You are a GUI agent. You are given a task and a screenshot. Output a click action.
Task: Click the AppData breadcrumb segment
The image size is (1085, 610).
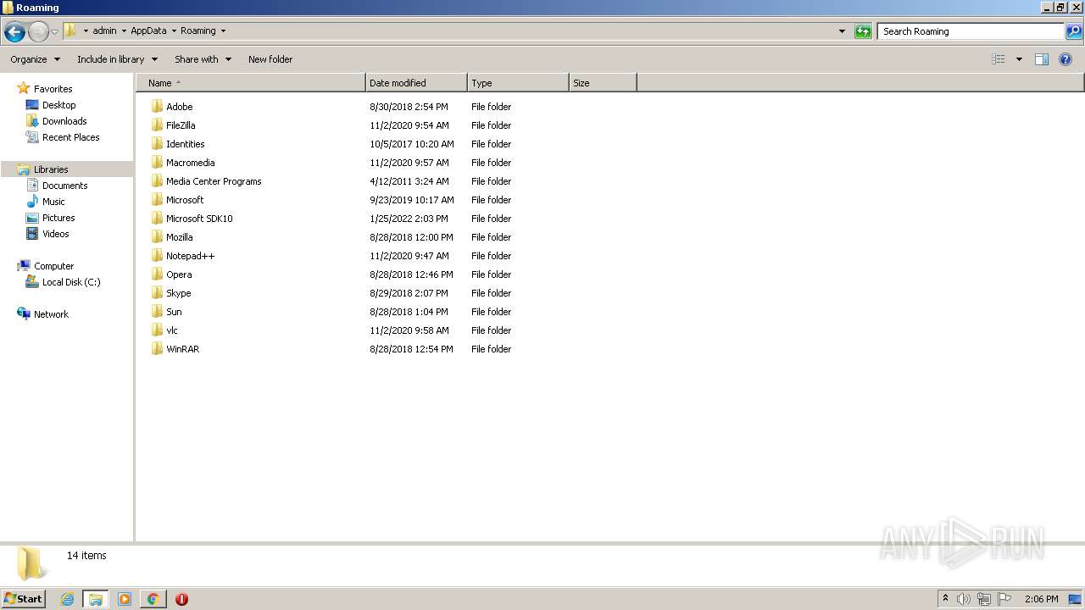[x=148, y=30]
